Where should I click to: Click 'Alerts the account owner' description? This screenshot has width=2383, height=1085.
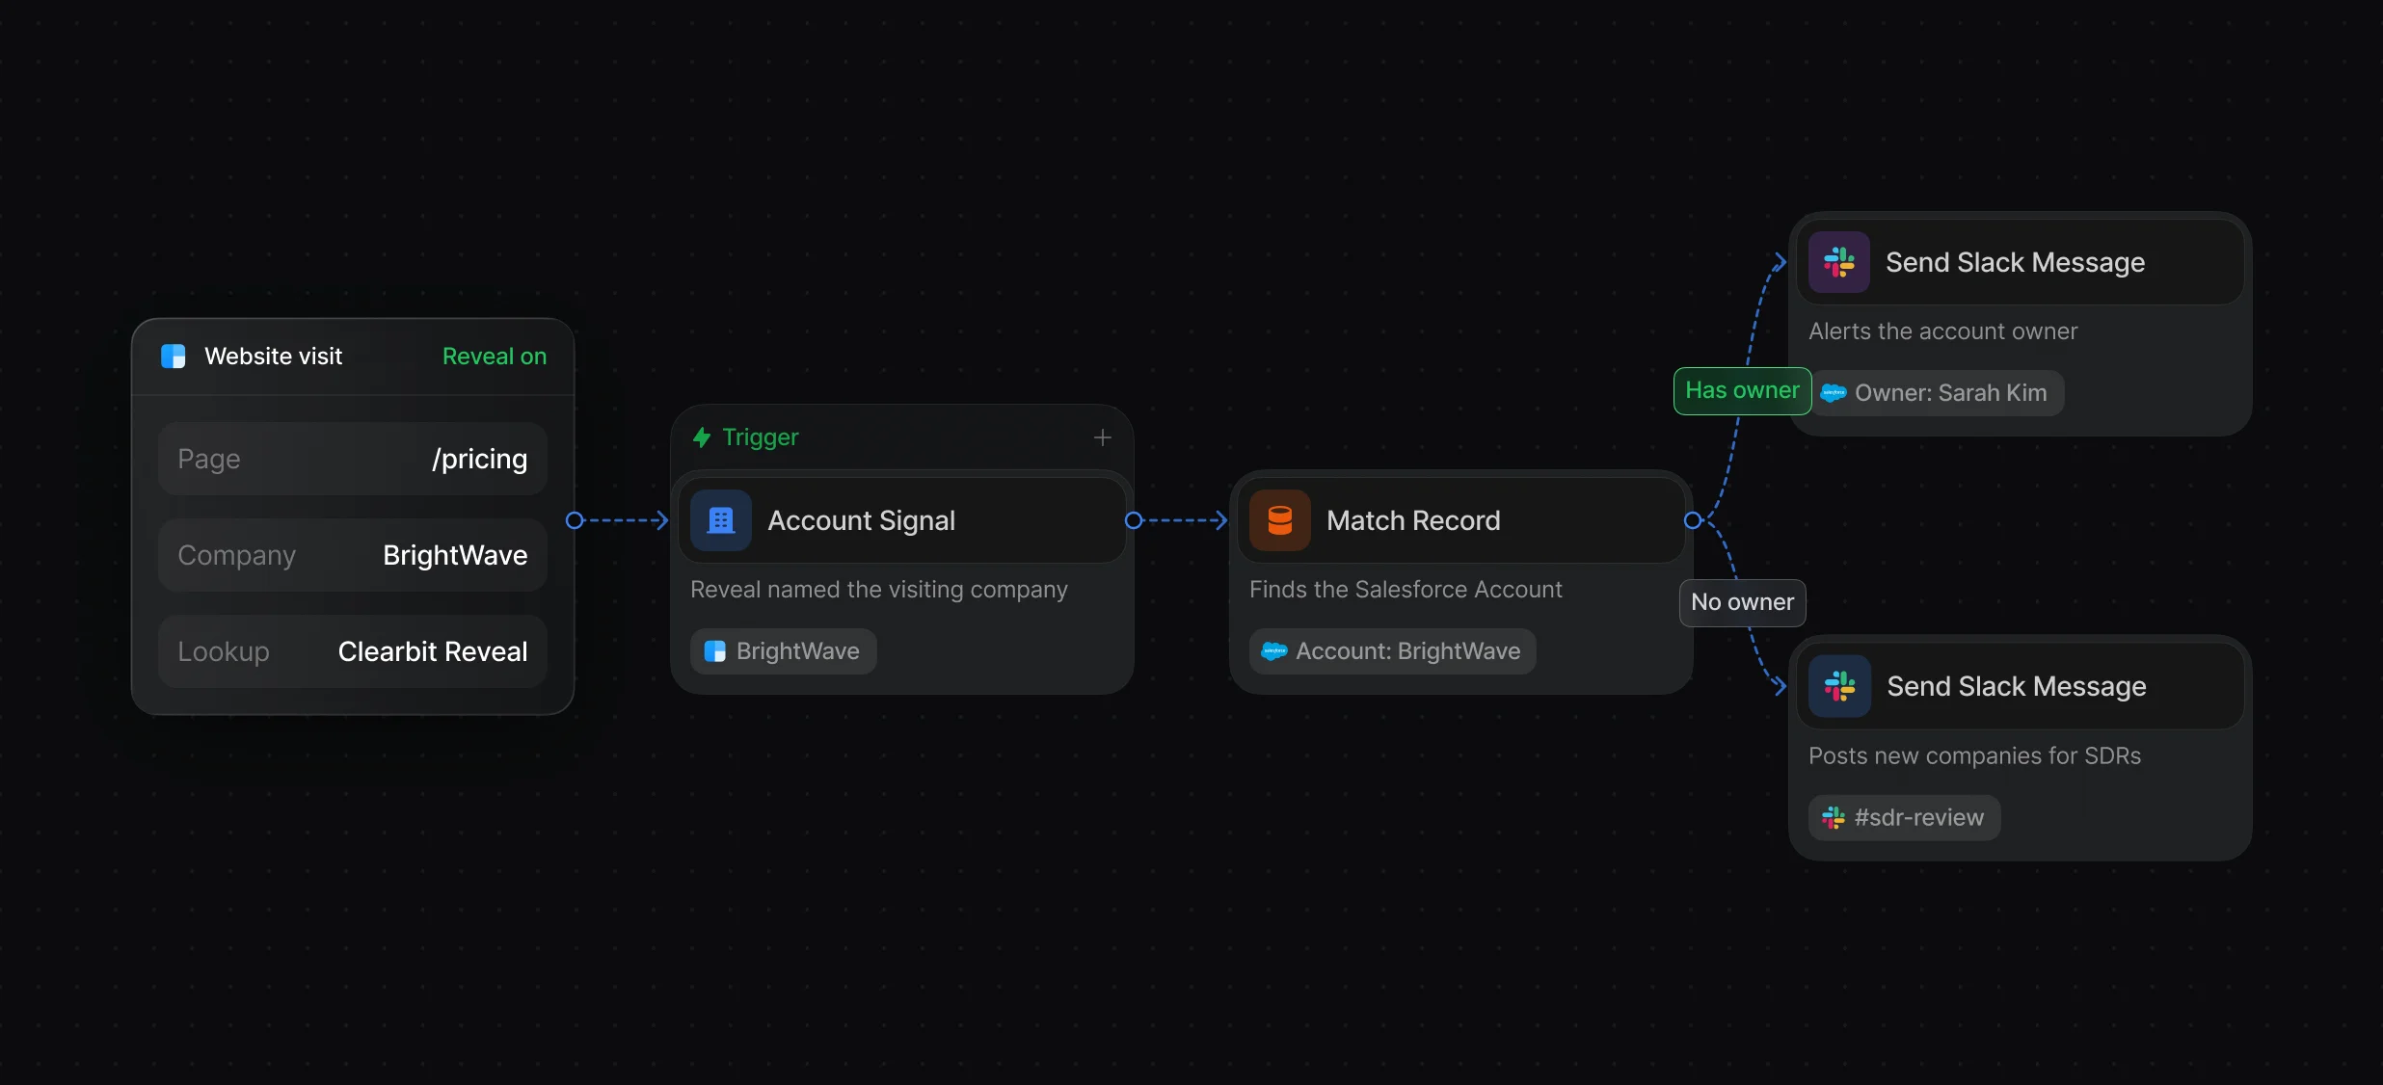1943,331
